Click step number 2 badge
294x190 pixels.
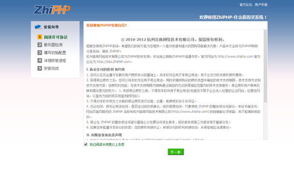coord(40,45)
